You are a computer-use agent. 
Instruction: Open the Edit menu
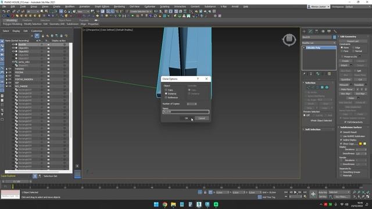(x=13, y=6)
